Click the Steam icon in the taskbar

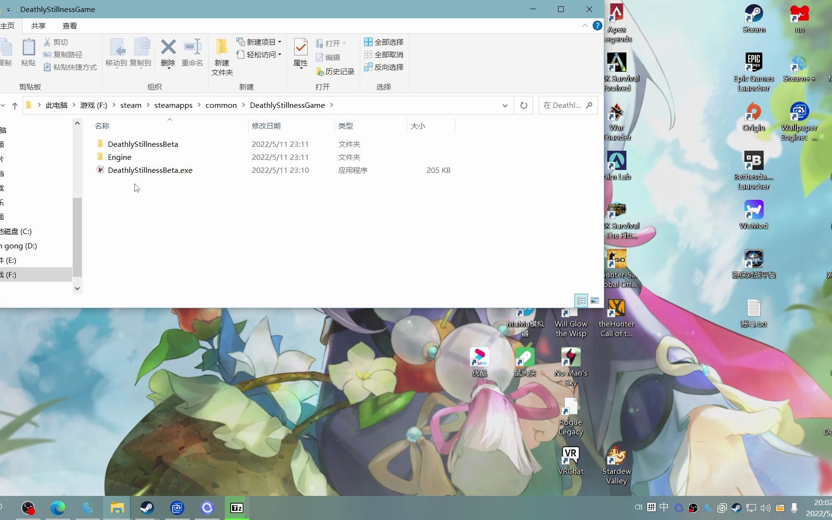pos(147,508)
